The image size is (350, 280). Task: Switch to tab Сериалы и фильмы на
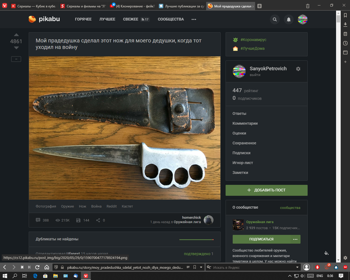point(83,6)
